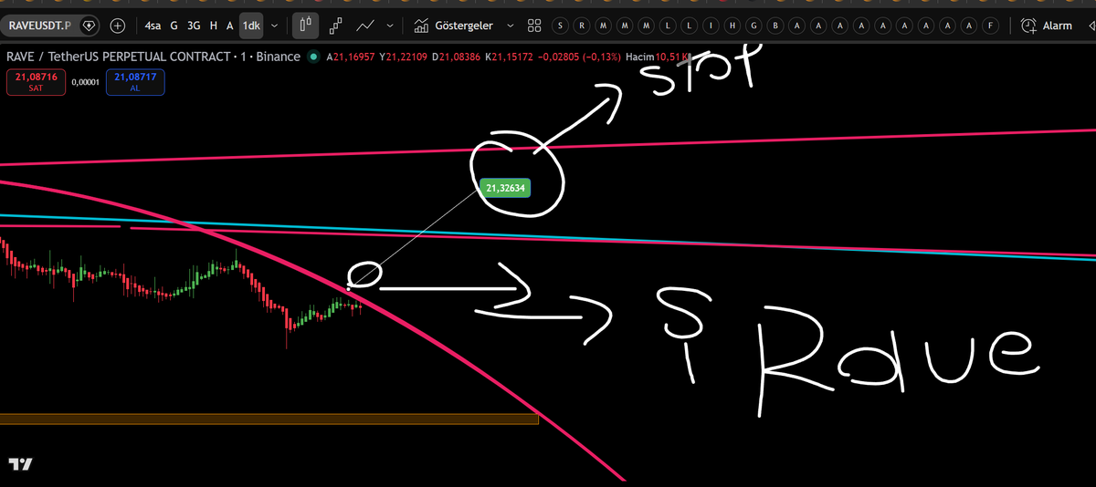Click the B circle indicator shortcut

(x=777, y=26)
